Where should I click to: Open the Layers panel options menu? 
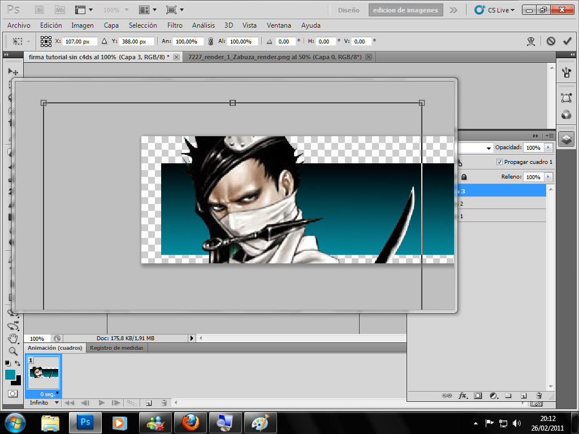(x=550, y=136)
